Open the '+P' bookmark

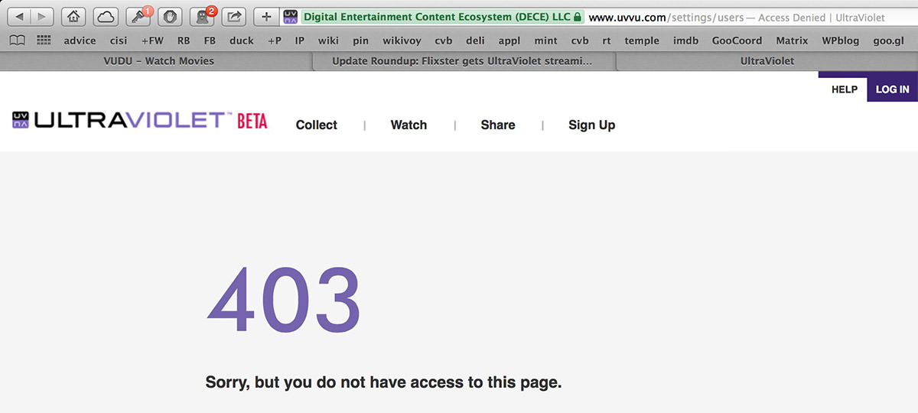point(275,41)
